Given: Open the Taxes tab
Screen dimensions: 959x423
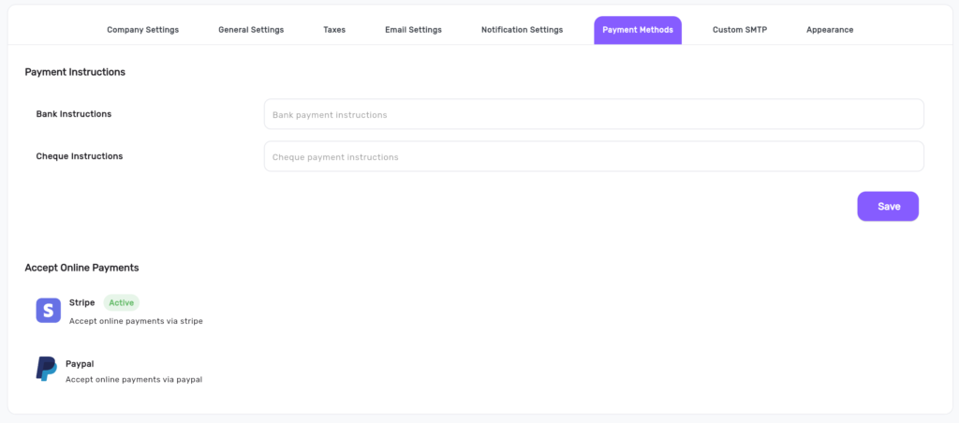Looking at the screenshot, I should pyautogui.click(x=334, y=30).
